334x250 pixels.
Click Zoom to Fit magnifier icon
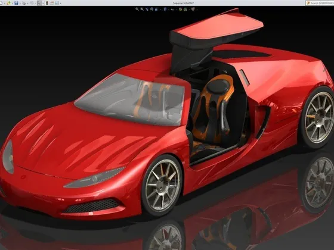click(x=137, y=10)
